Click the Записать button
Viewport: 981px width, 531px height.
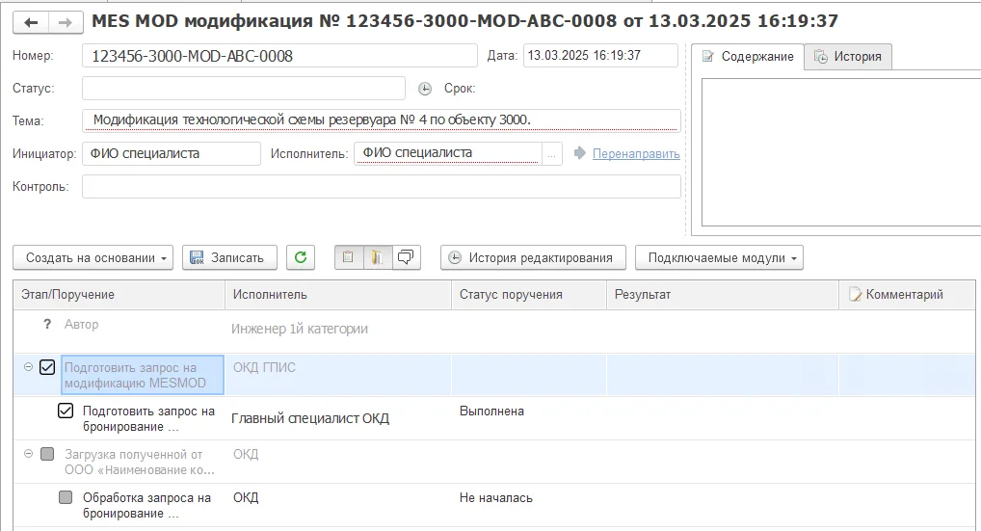[x=229, y=257]
